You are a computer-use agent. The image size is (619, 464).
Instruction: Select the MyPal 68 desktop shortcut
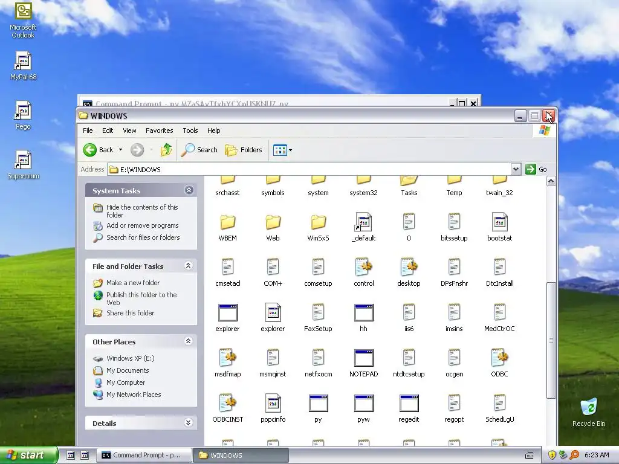23,66
